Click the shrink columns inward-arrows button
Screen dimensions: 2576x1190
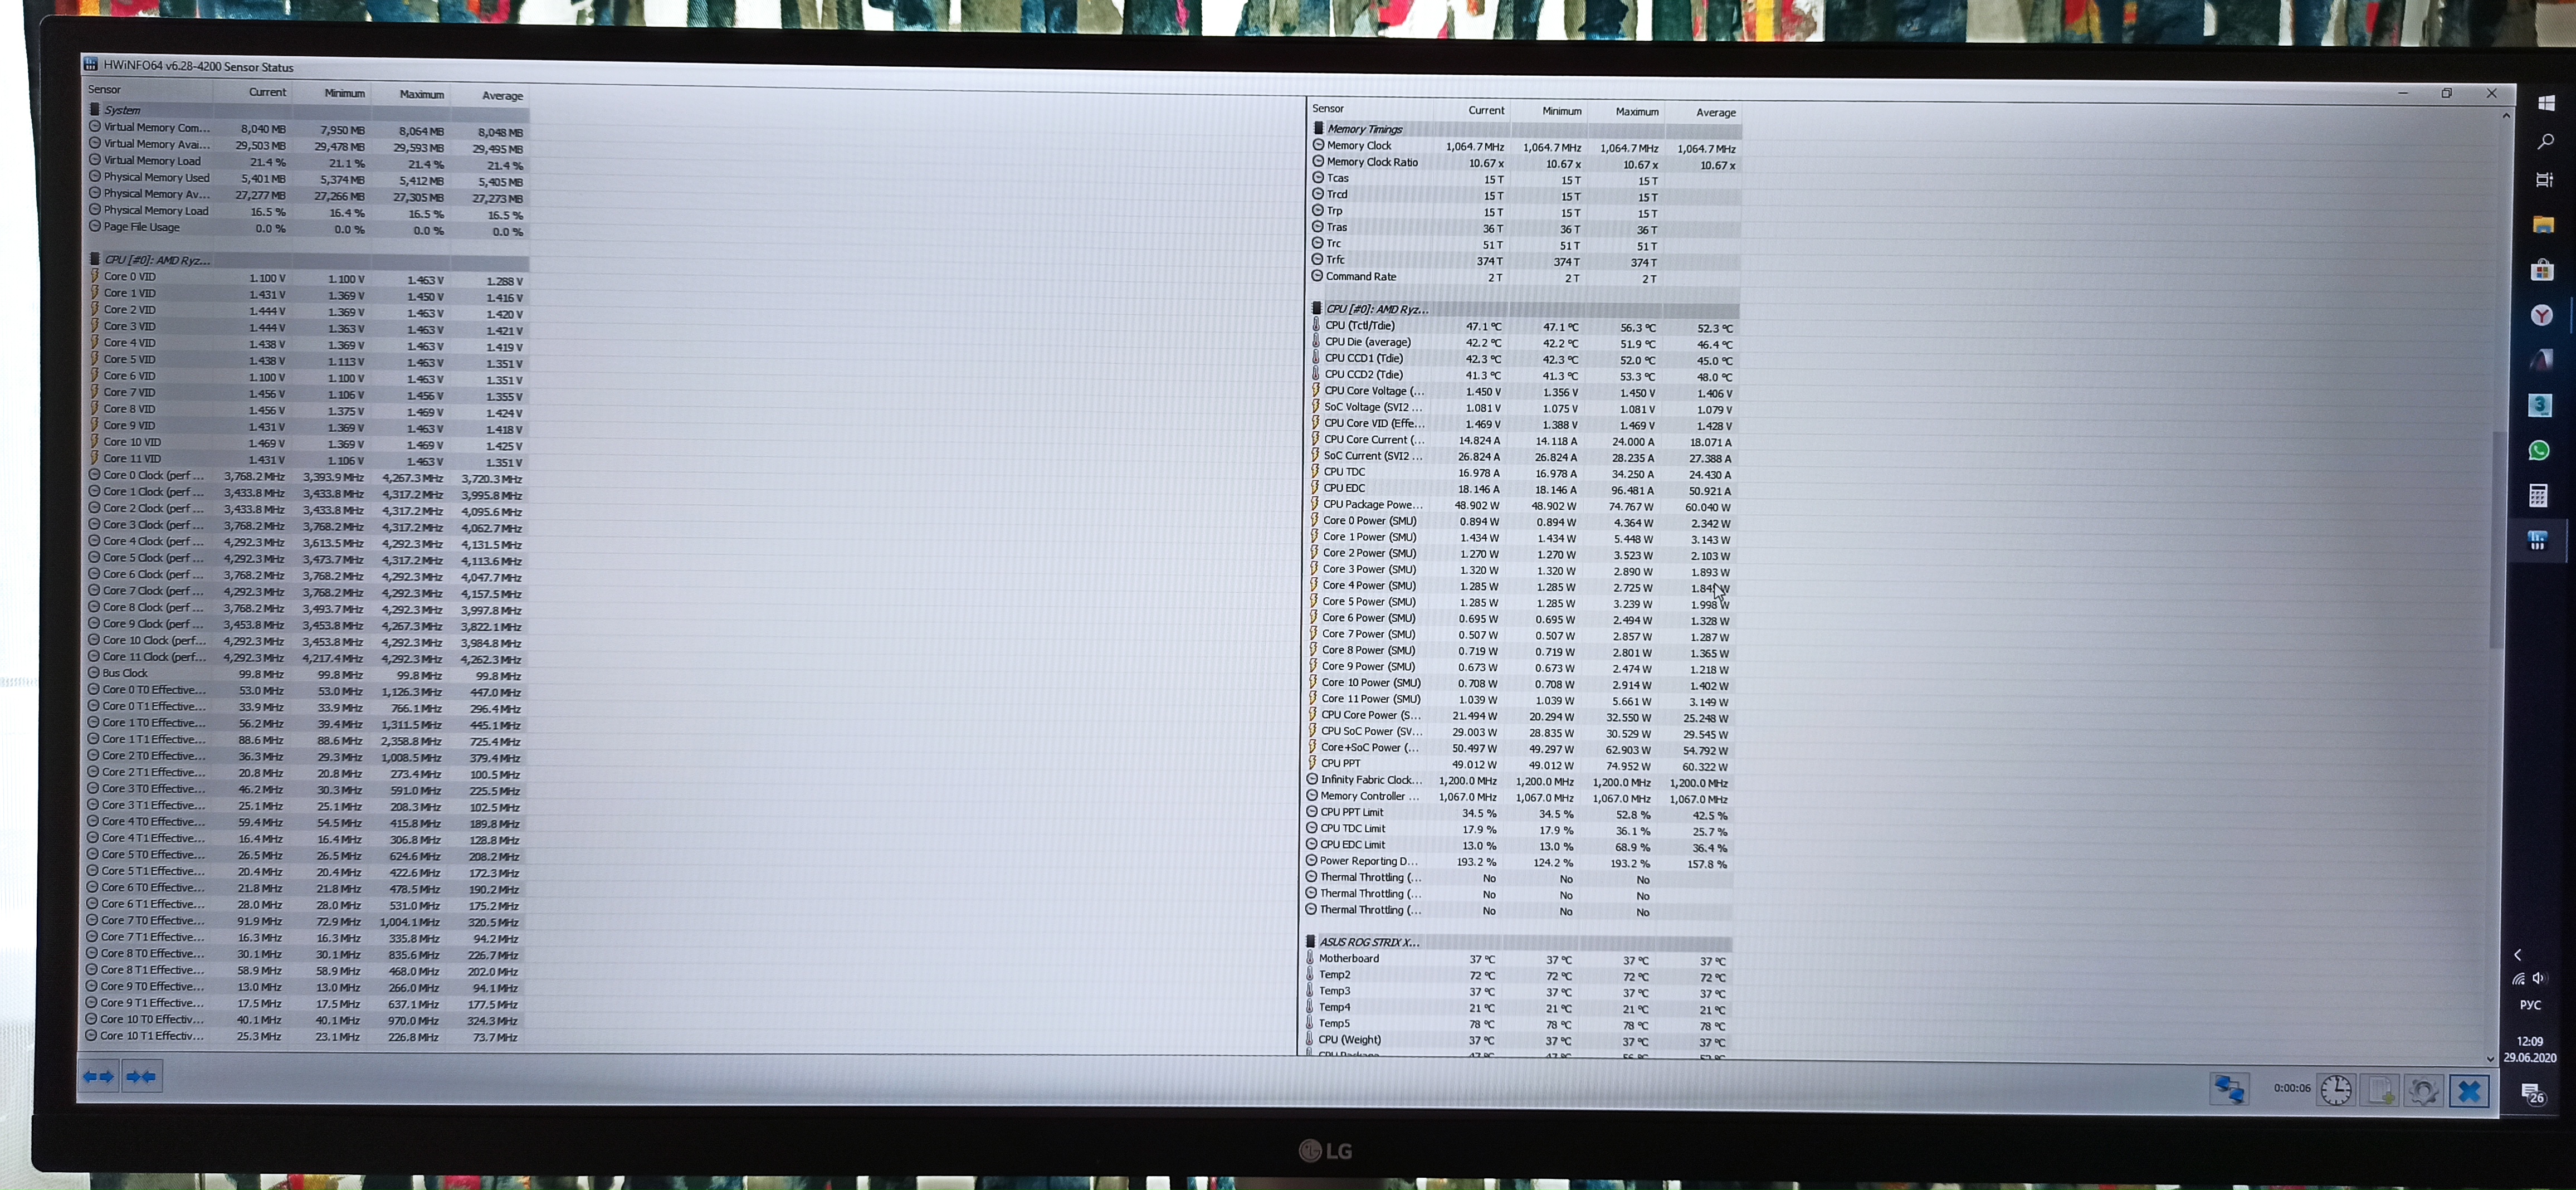141,1077
